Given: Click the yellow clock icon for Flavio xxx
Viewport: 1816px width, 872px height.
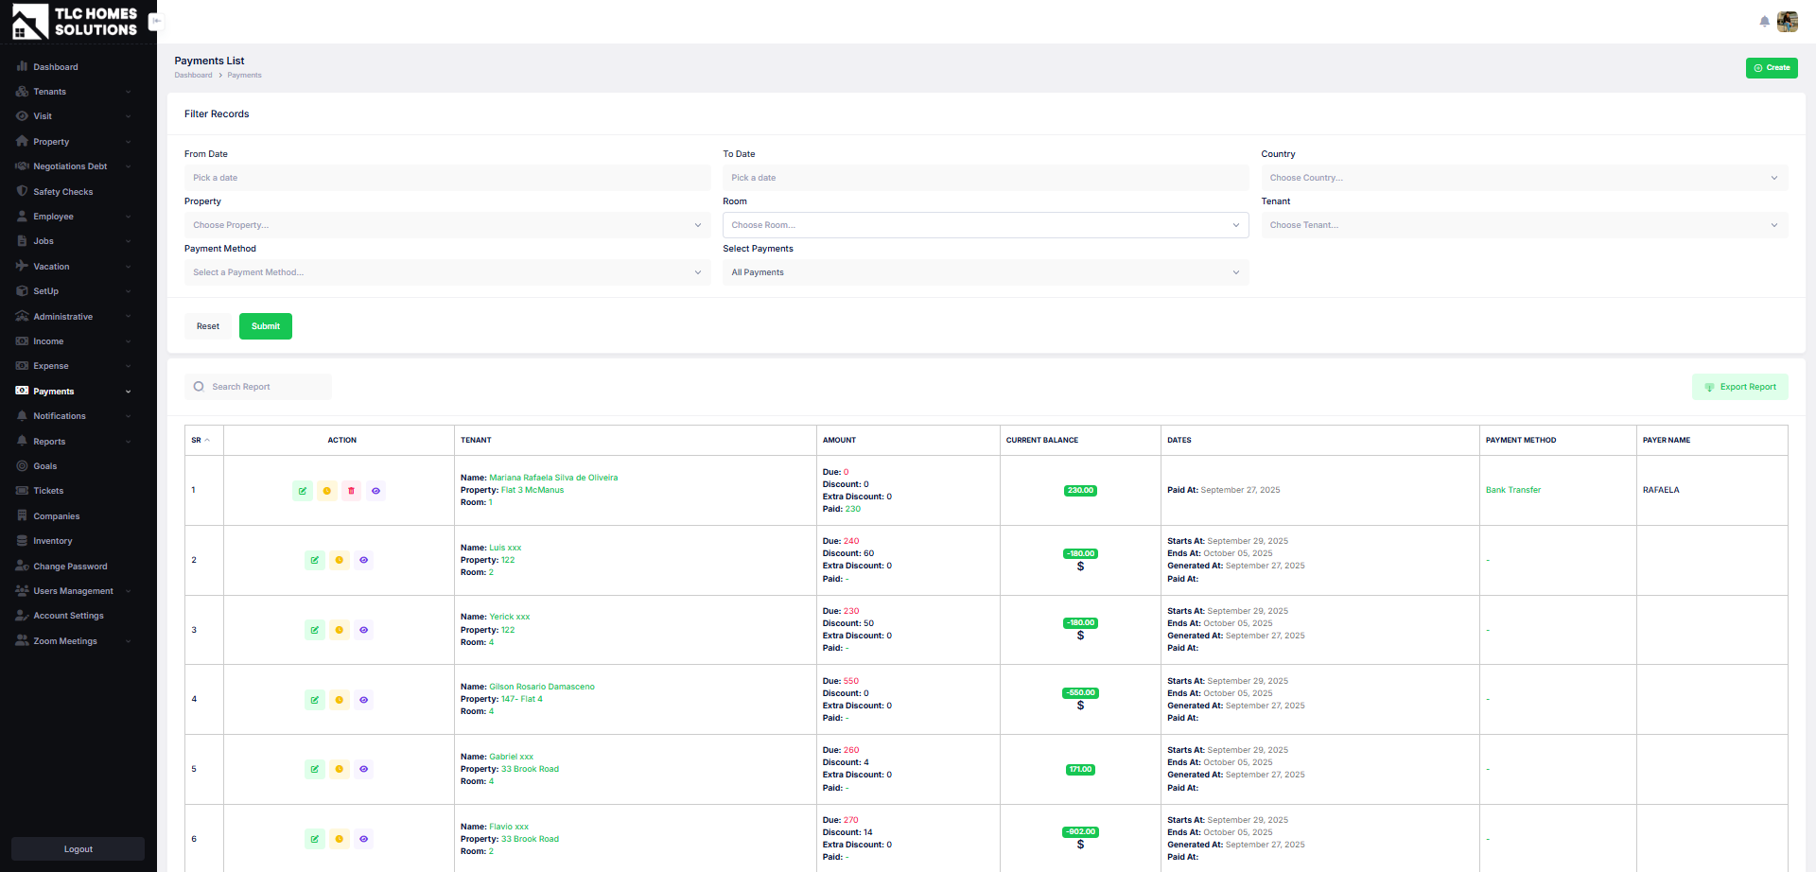Looking at the screenshot, I should (339, 839).
